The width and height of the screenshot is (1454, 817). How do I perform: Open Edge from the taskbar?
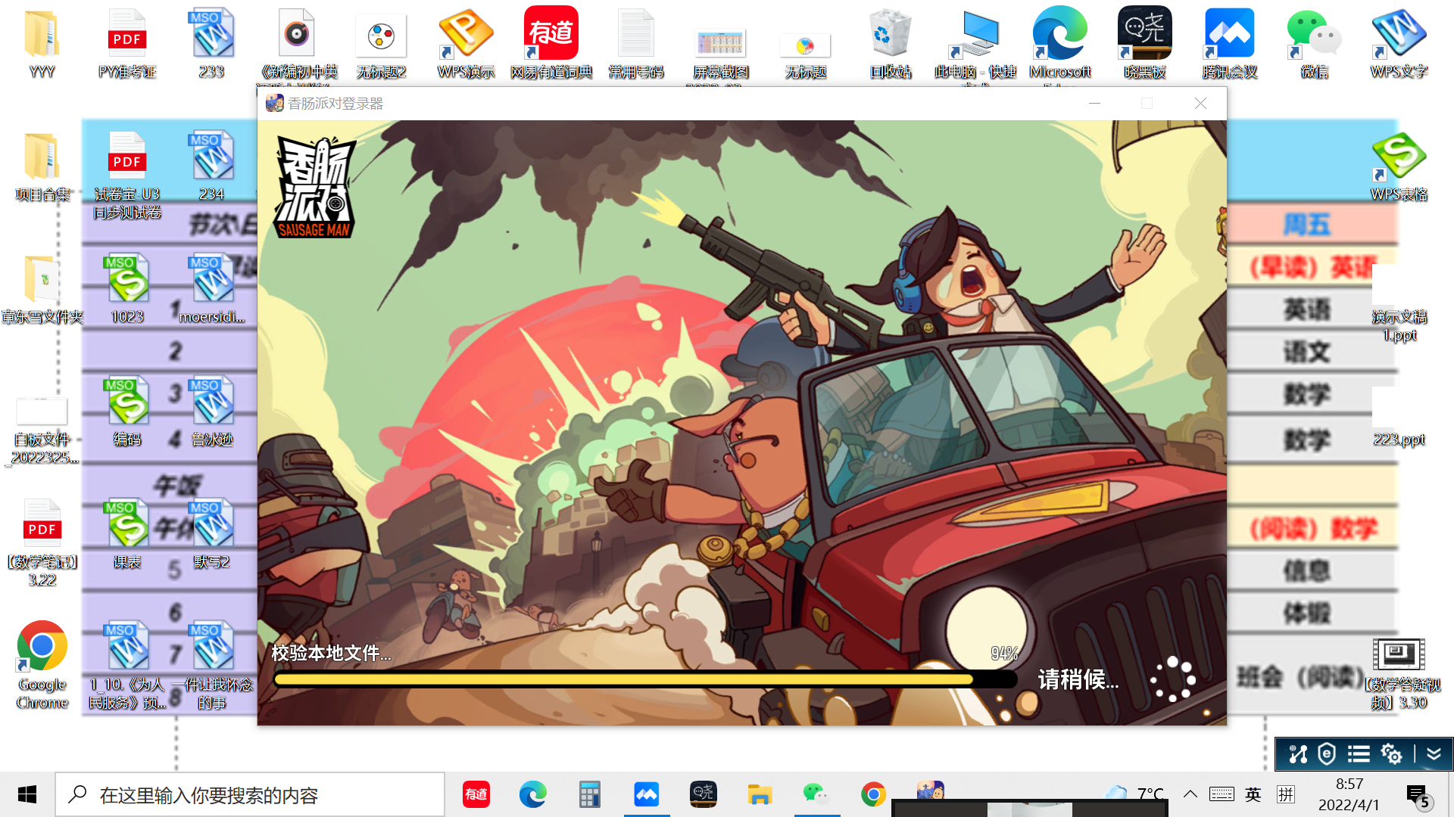[533, 794]
